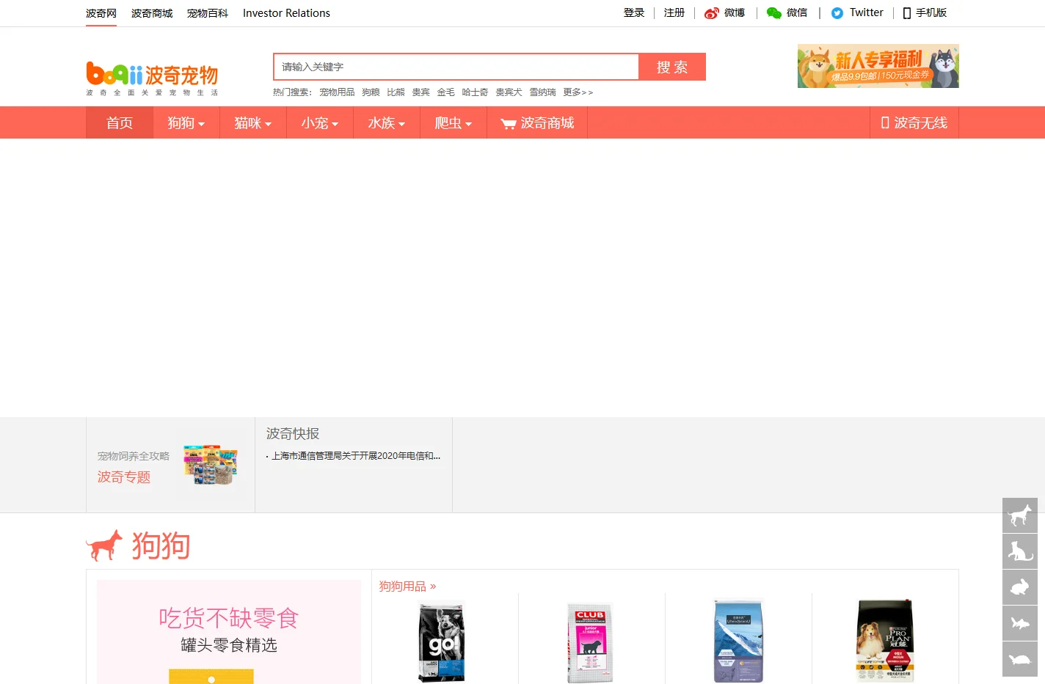Expand the 猫咪 dropdown menu

[253, 122]
